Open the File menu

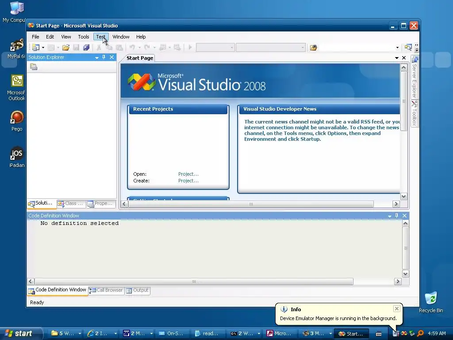(35, 37)
